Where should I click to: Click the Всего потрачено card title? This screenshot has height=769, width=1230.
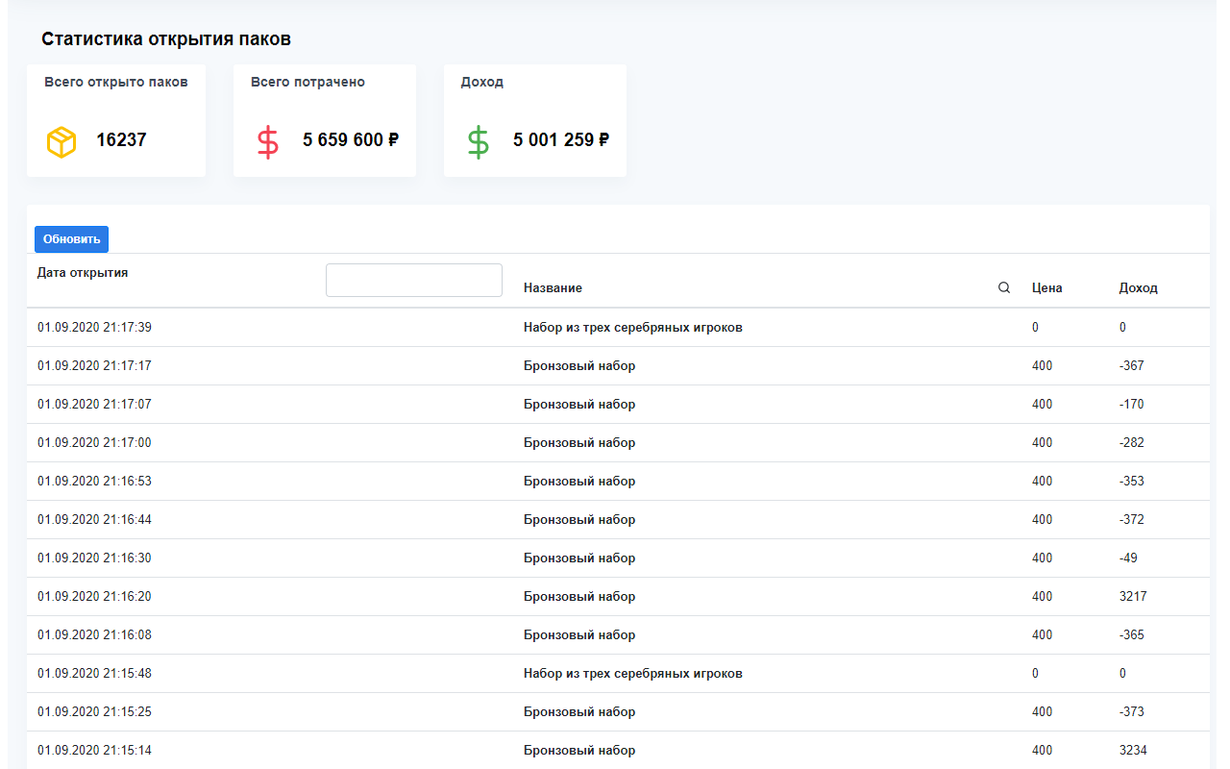[307, 82]
